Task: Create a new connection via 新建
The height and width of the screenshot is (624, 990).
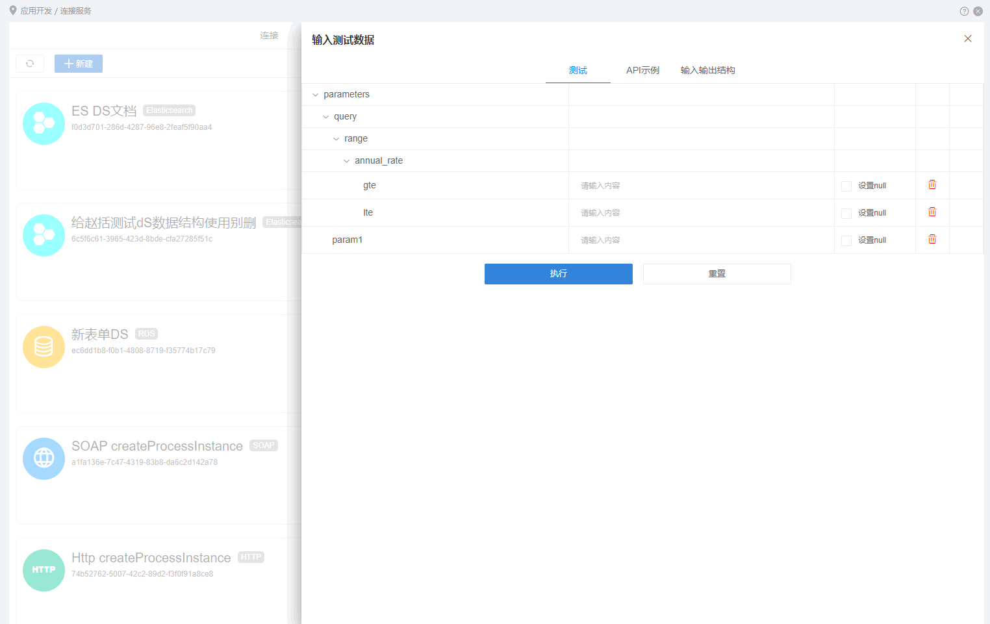Action: pos(78,63)
